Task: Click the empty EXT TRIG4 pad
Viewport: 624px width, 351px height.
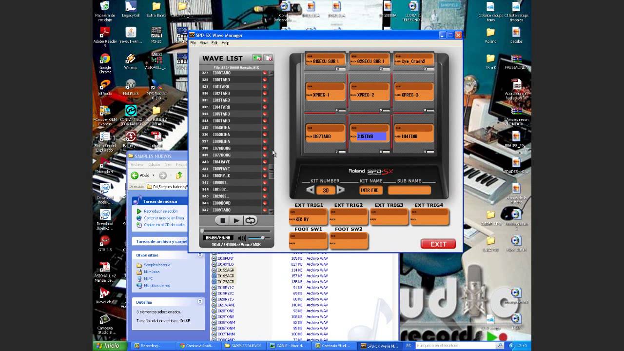Action: point(429,216)
